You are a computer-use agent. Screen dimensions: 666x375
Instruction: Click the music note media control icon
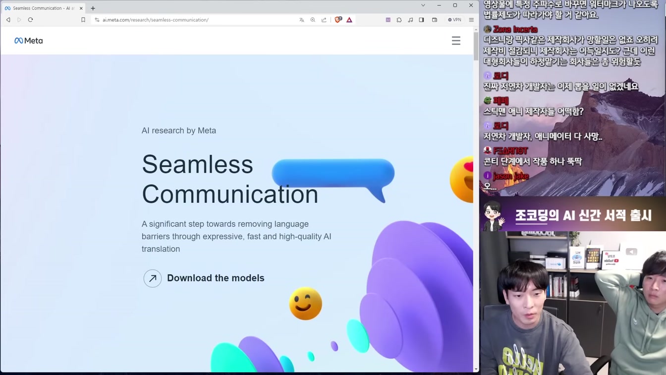(410, 20)
